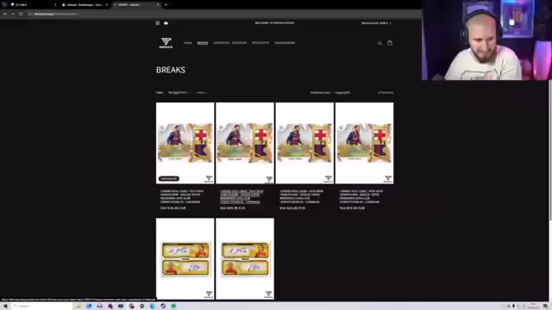Open the sort-by dropdown above products
The image size is (552, 310).
(x=342, y=93)
